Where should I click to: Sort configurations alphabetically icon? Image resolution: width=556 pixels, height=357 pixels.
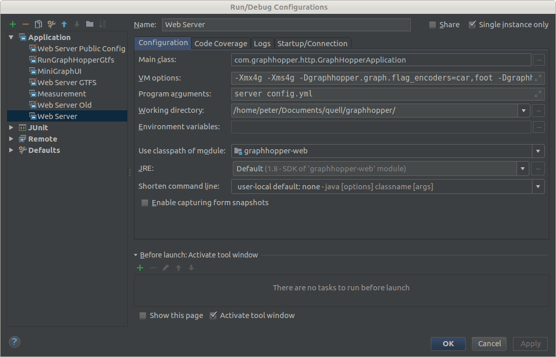point(103,24)
